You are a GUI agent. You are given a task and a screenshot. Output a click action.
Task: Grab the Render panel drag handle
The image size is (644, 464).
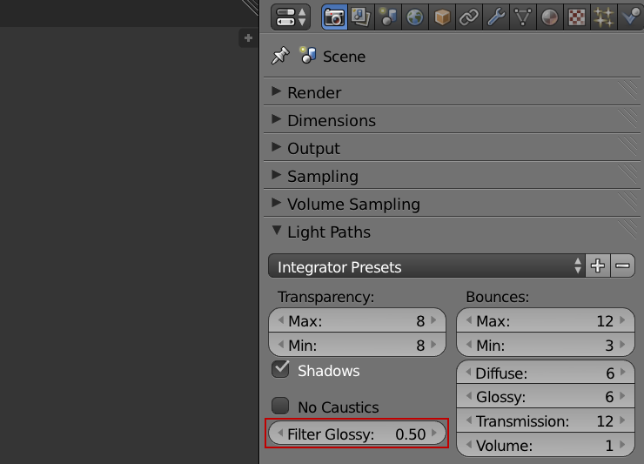point(628,91)
